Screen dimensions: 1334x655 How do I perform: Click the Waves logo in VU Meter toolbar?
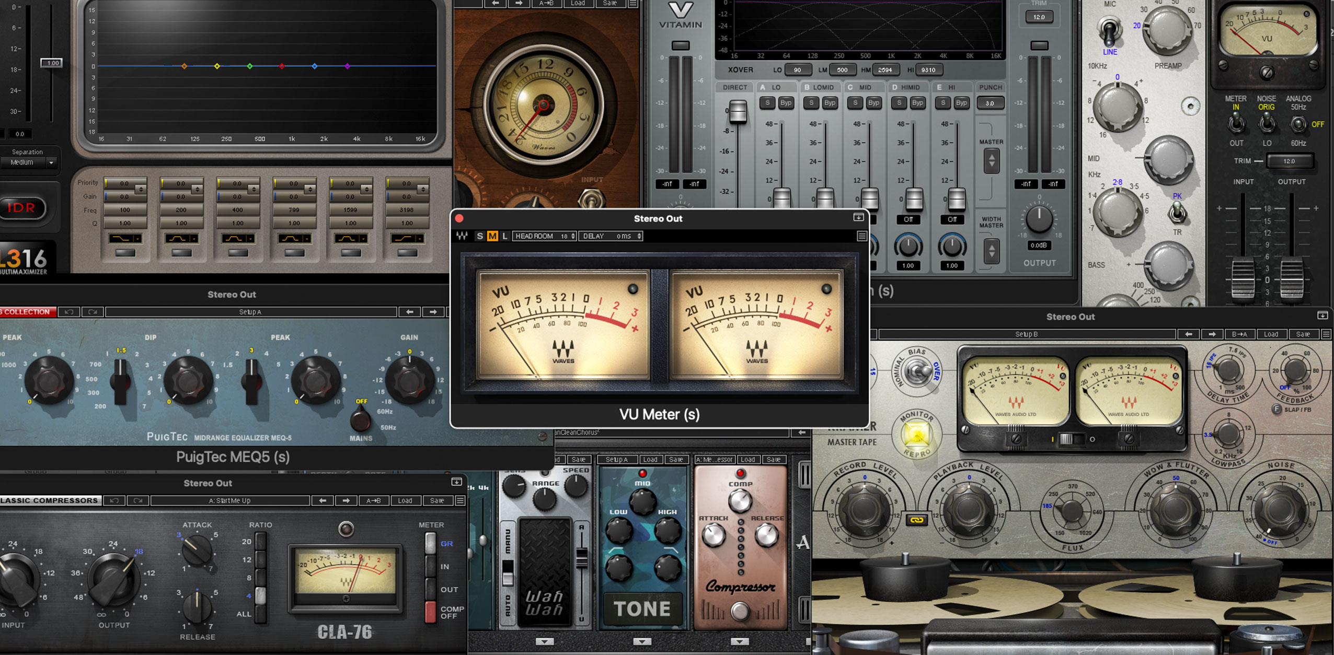[462, 236]
